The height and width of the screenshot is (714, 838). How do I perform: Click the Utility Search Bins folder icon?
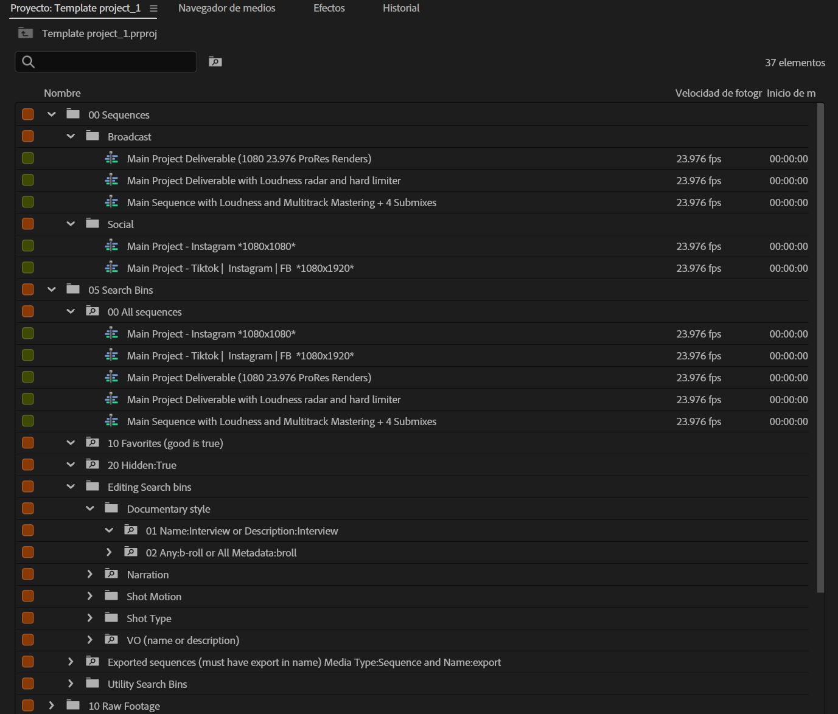click(93, 683)
